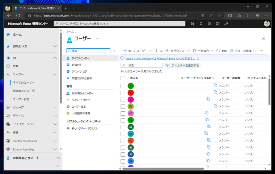Open the account avatar in portal header
This screenshot has height=174, width=275.
pyautogui.click(x=267, y=24)
